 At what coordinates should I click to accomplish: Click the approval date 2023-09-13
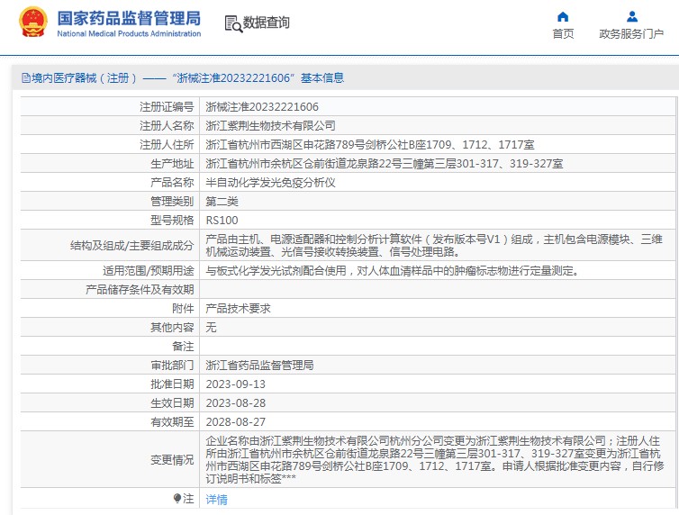point(236,384)
